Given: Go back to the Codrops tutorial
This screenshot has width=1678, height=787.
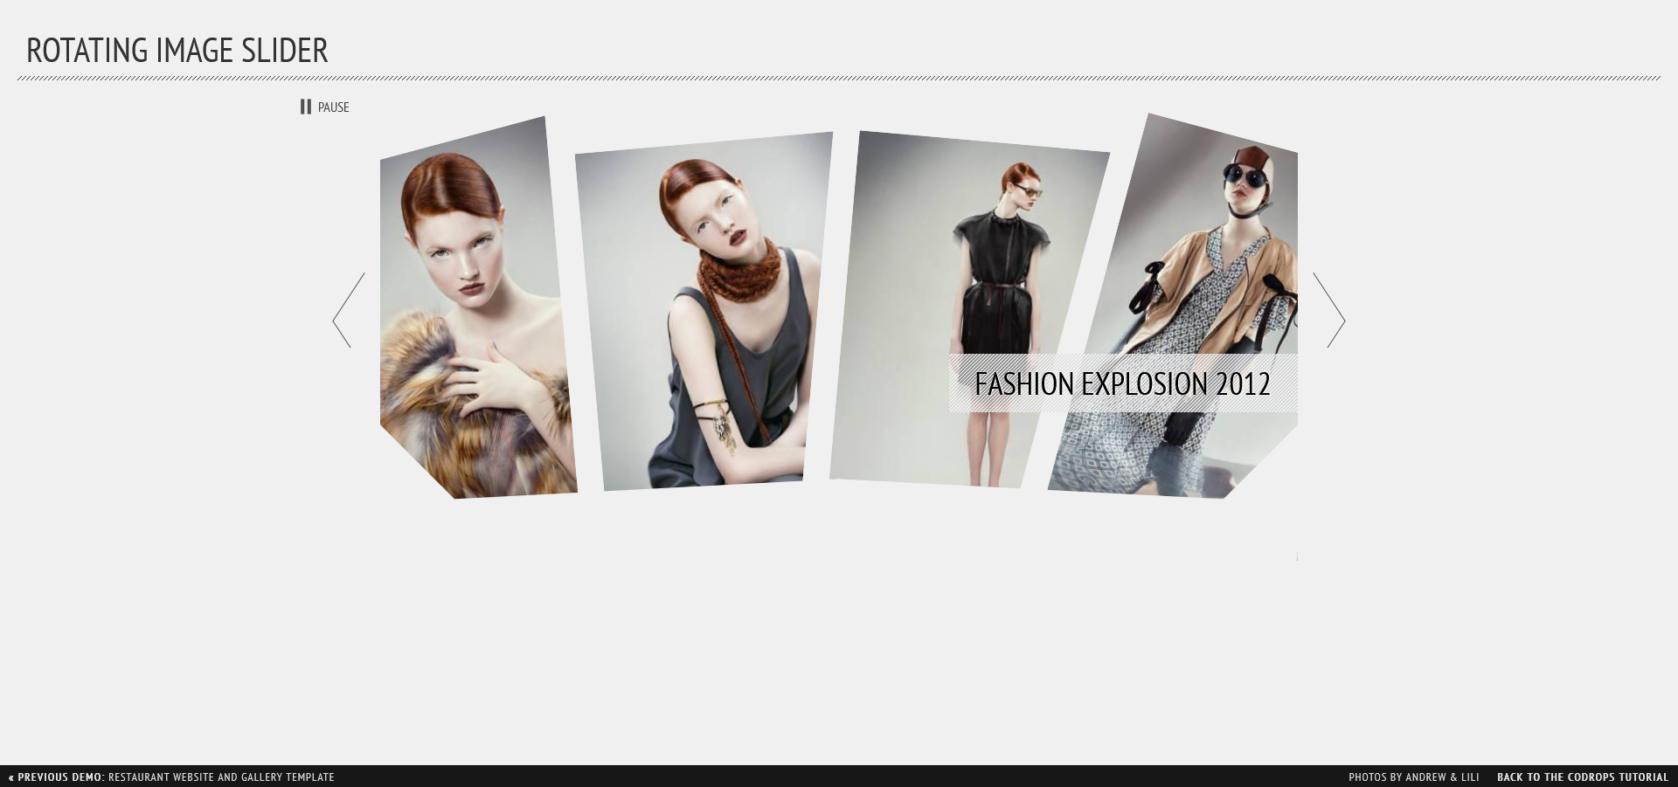Looking at the screenshot, I should click(x=1582, y=777).
